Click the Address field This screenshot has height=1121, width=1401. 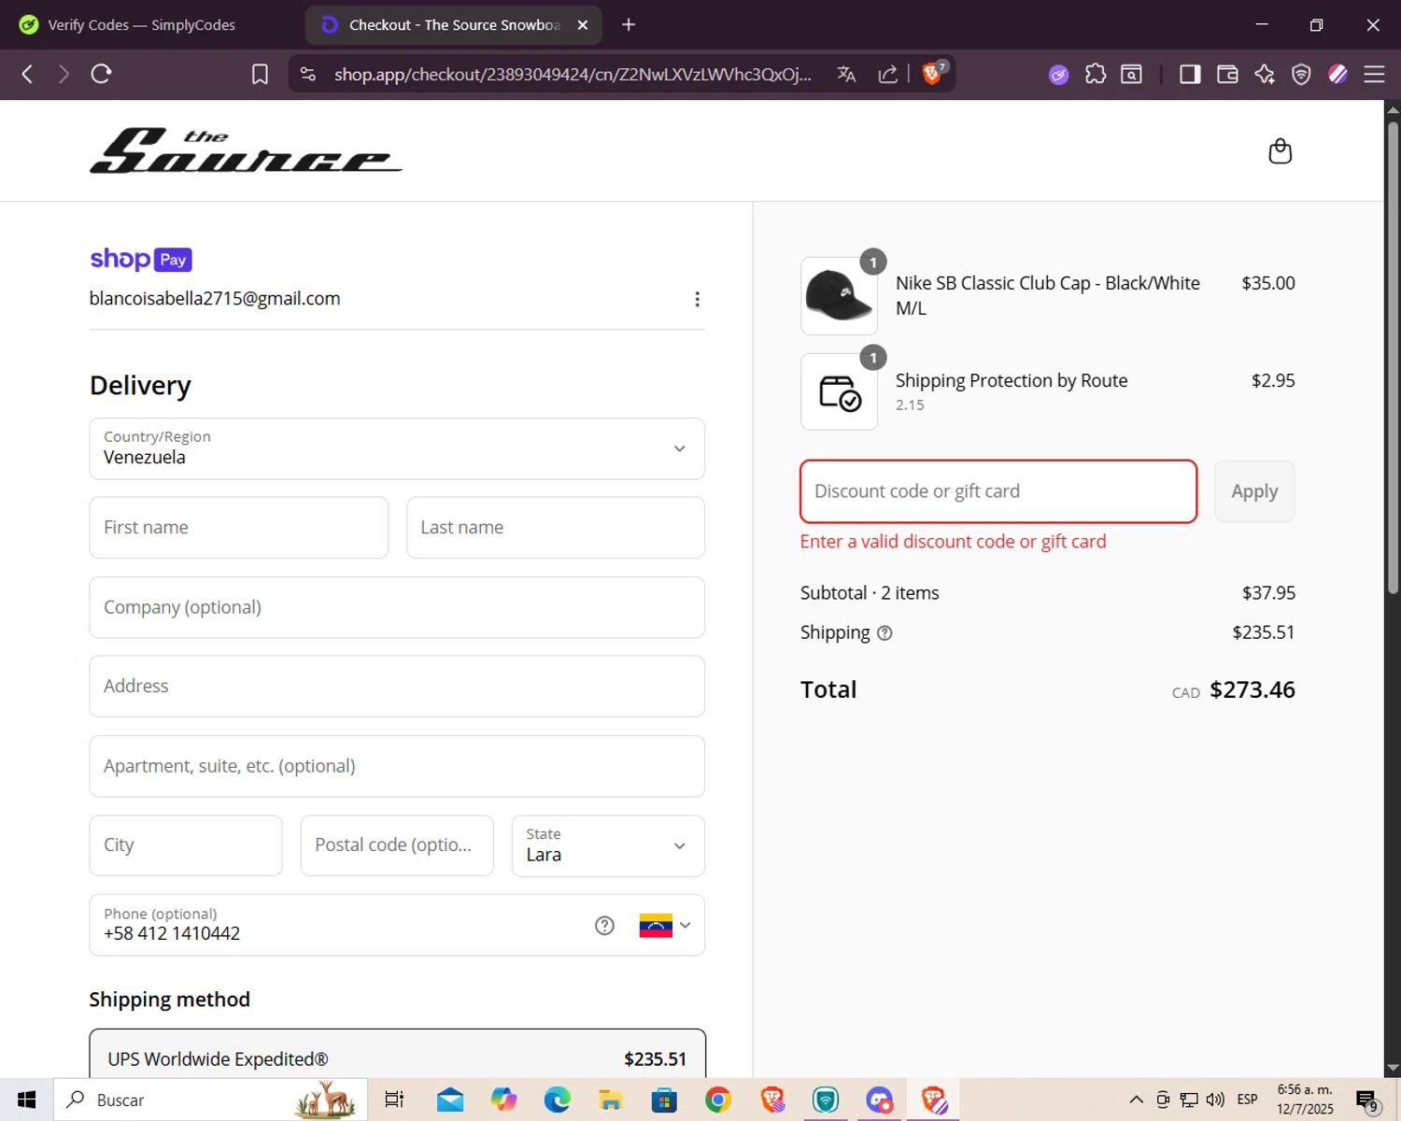tap(397, 687)
